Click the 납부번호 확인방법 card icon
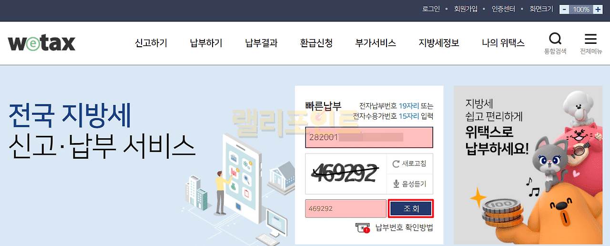This screenshot has width=610, height=246. coord(363,227)
